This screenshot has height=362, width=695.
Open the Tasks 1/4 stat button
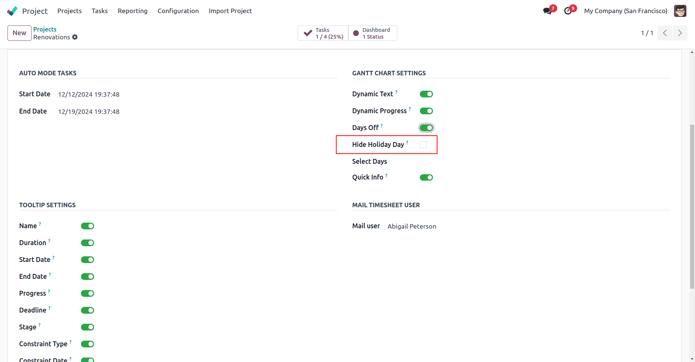[x=323, y=33]
